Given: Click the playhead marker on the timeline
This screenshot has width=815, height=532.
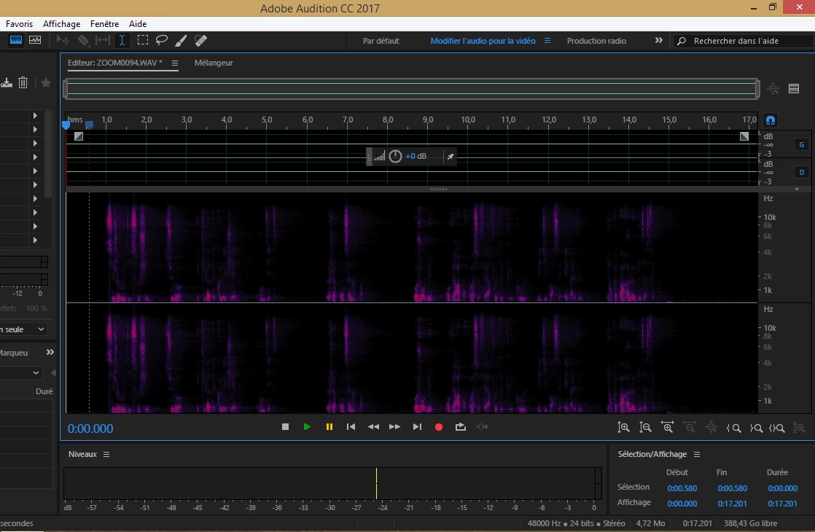Looking at the screenshot, I should click(x=66, y=125).
